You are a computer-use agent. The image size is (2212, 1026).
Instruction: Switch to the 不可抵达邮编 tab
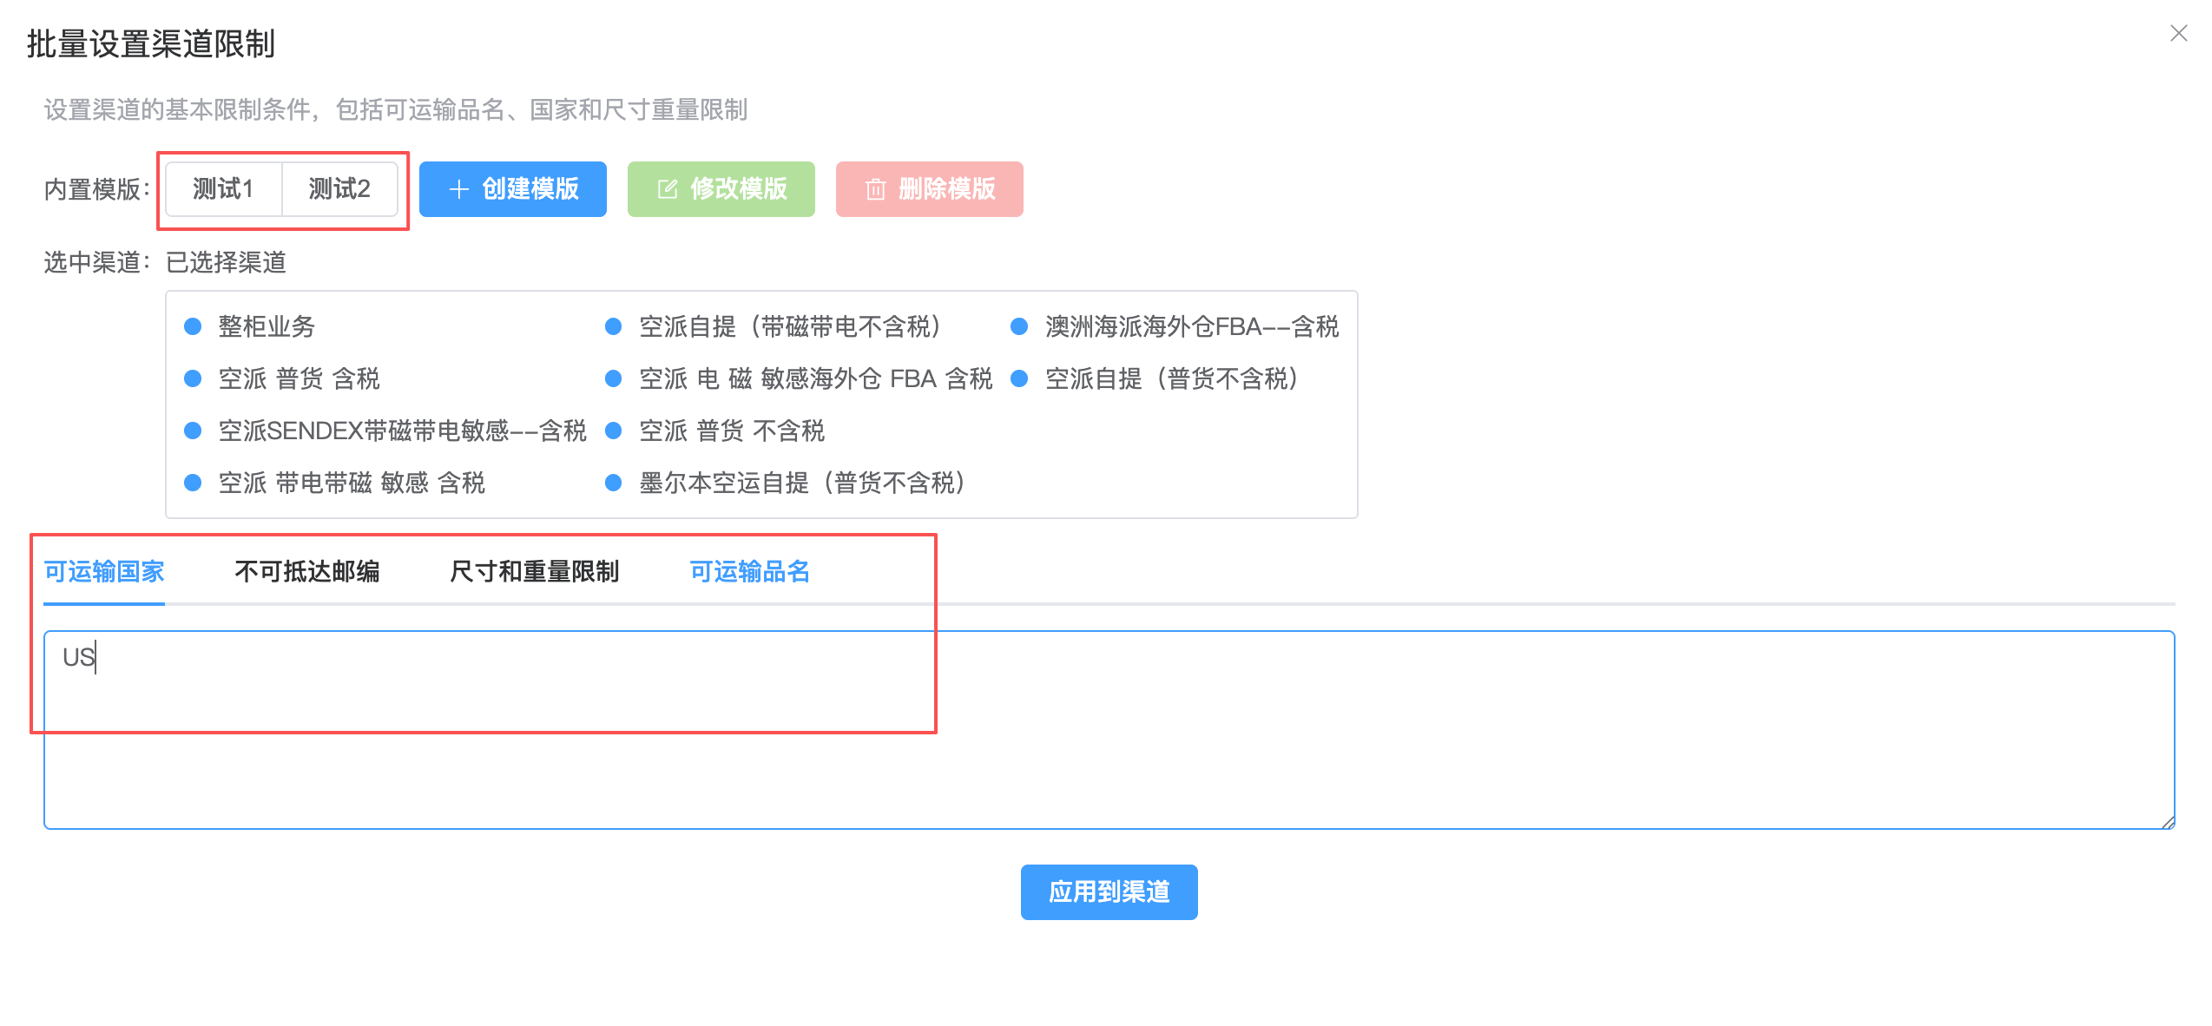306,571
